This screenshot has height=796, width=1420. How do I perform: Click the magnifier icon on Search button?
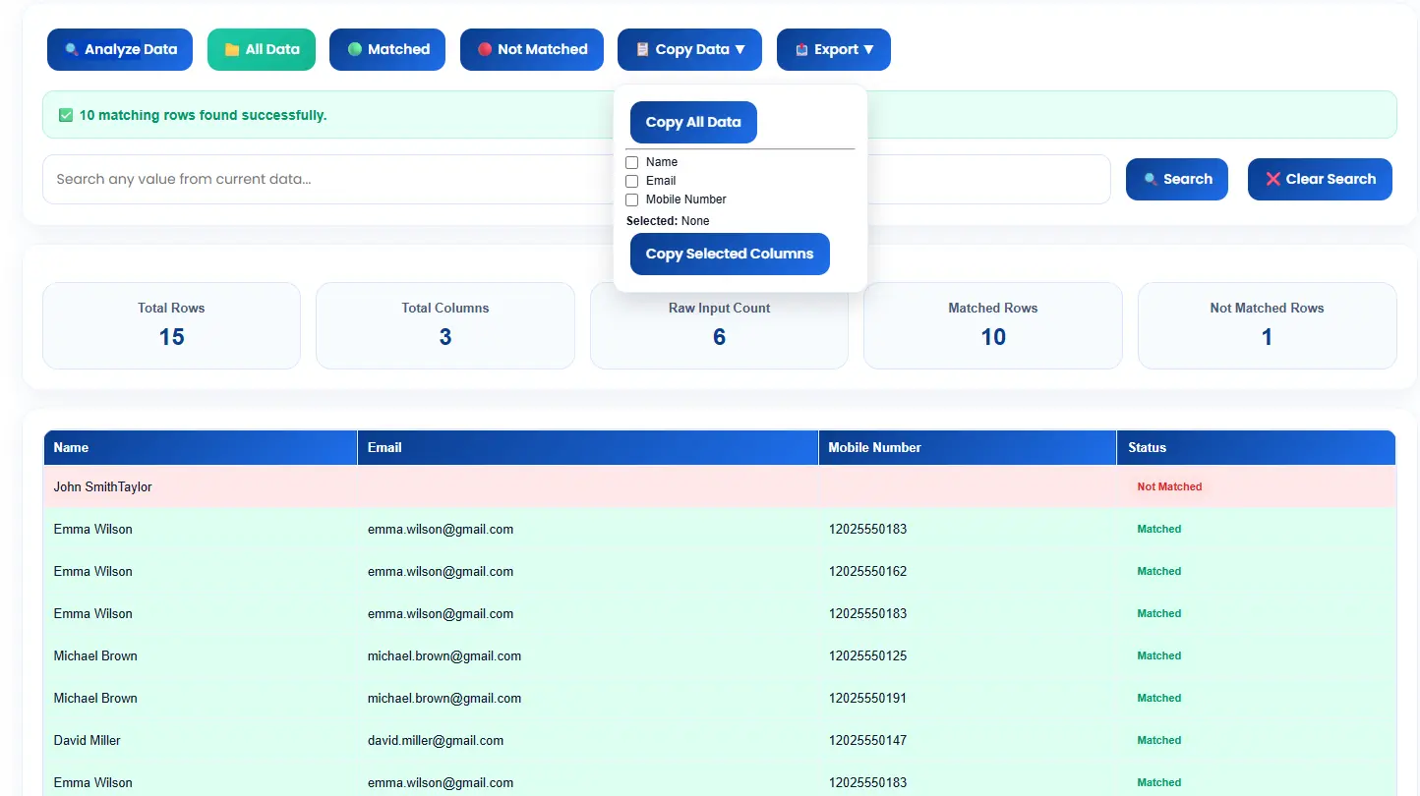[x=1151, y=179]
